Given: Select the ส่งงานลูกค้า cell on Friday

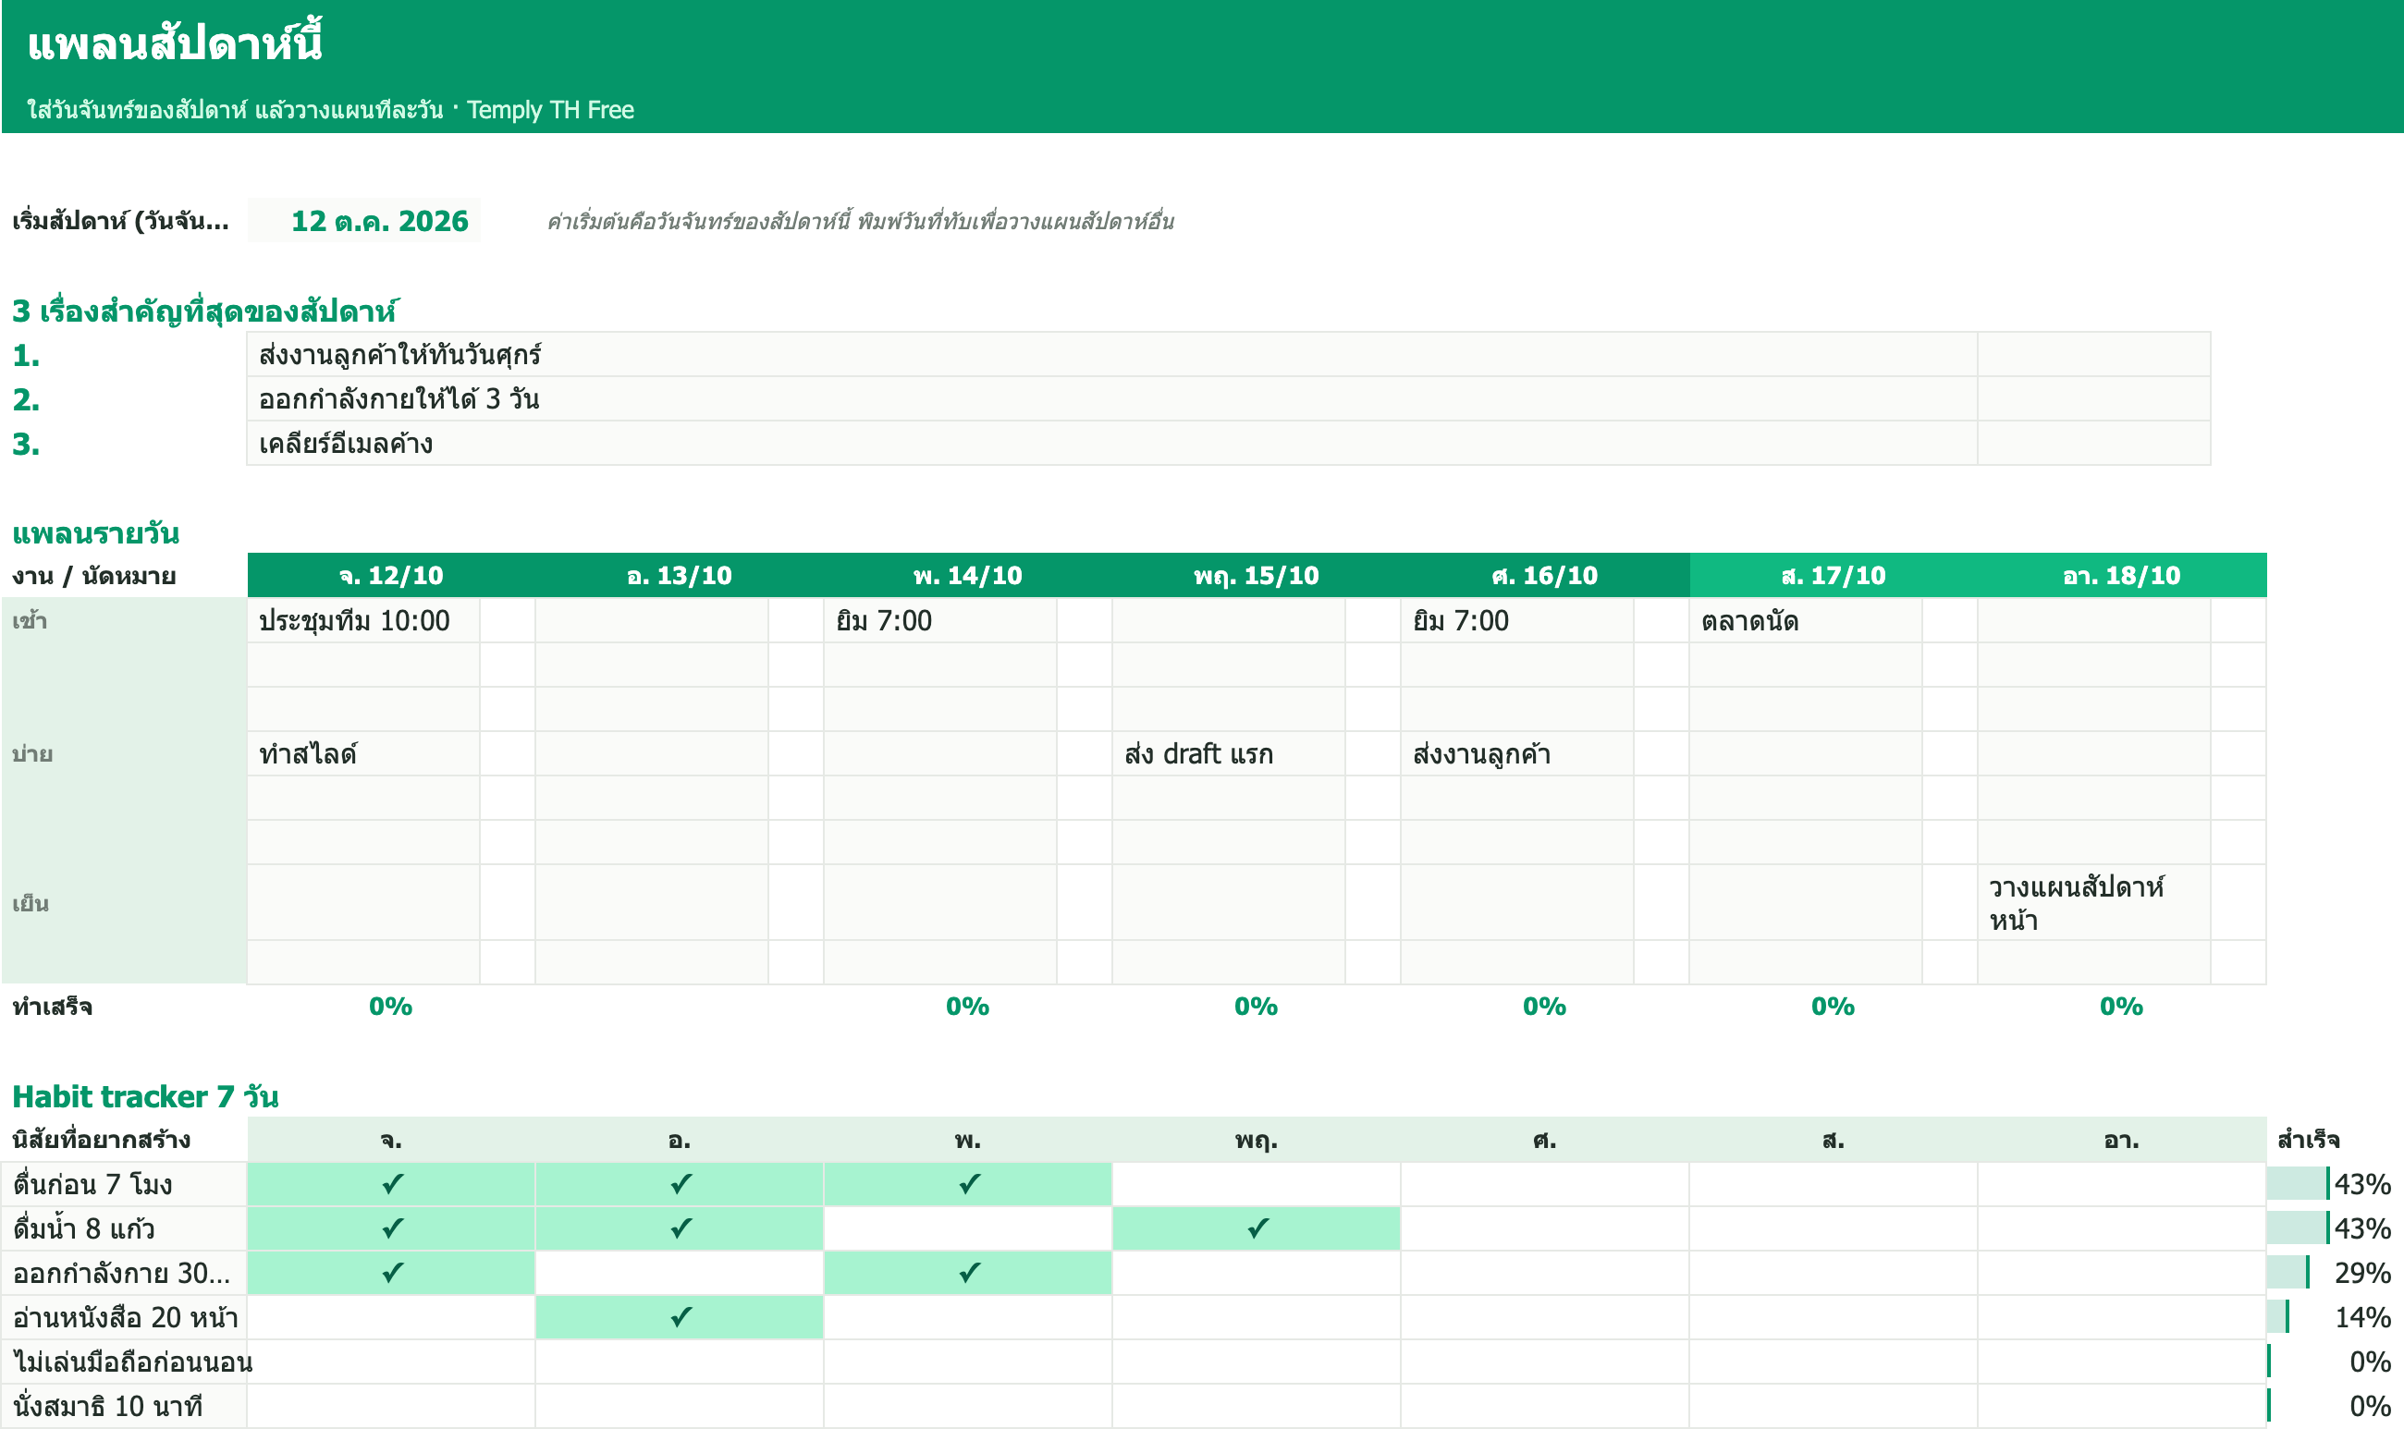Looking at the screenshot, I should 1517,754.
